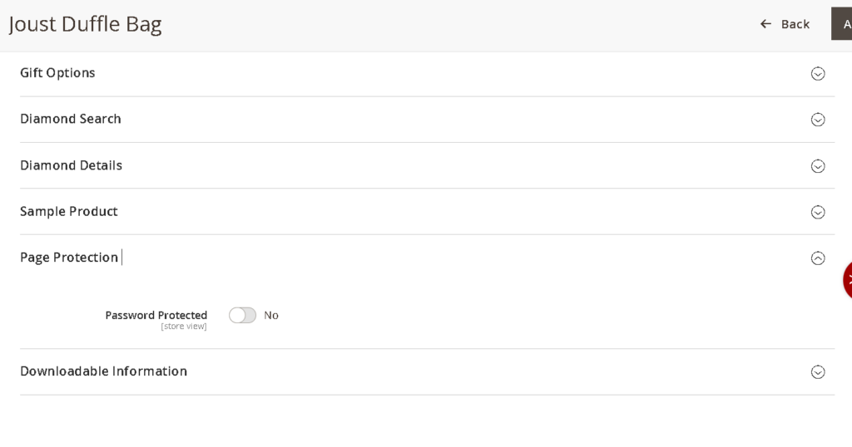Go Back using the Back text button
The image size is (852, 447).
(795, 24)
